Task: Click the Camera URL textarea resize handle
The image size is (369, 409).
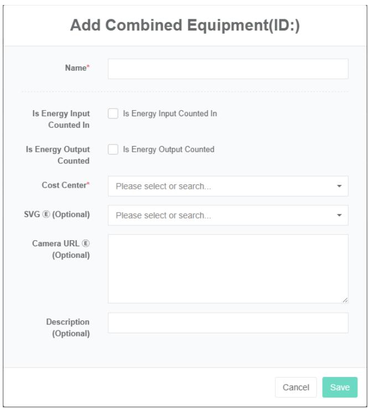Action: pos(345,300)
